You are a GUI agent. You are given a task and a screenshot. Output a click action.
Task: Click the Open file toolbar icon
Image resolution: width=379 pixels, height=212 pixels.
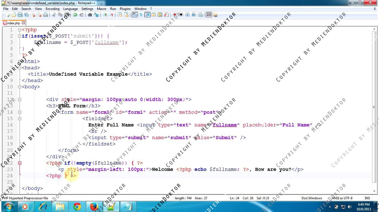click(x=14, y=15)
